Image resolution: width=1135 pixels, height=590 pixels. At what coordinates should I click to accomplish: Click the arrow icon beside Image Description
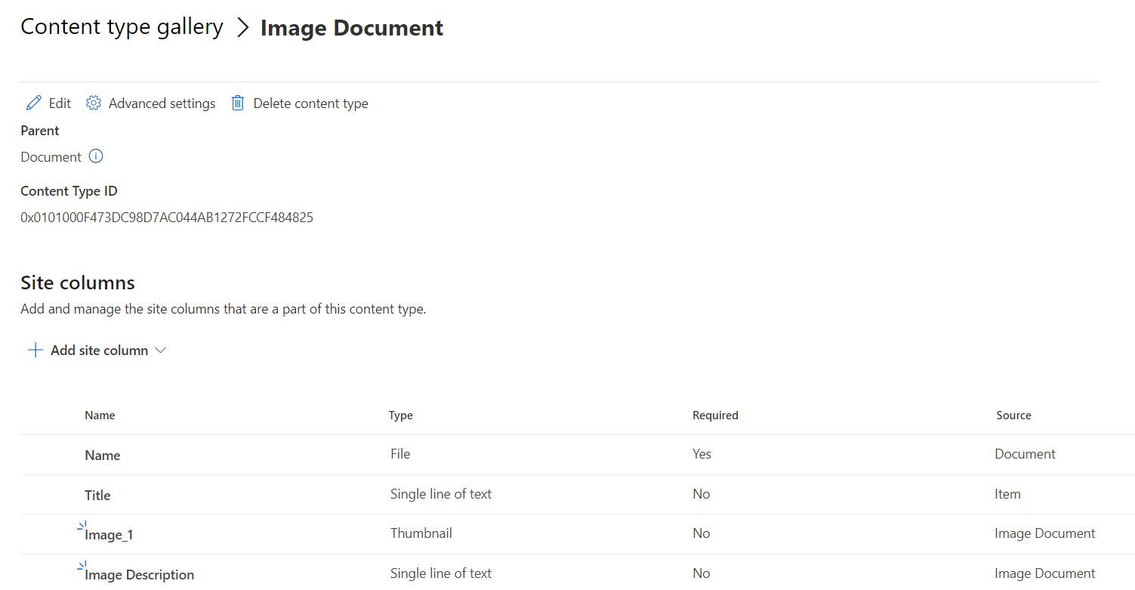point(81,567)
